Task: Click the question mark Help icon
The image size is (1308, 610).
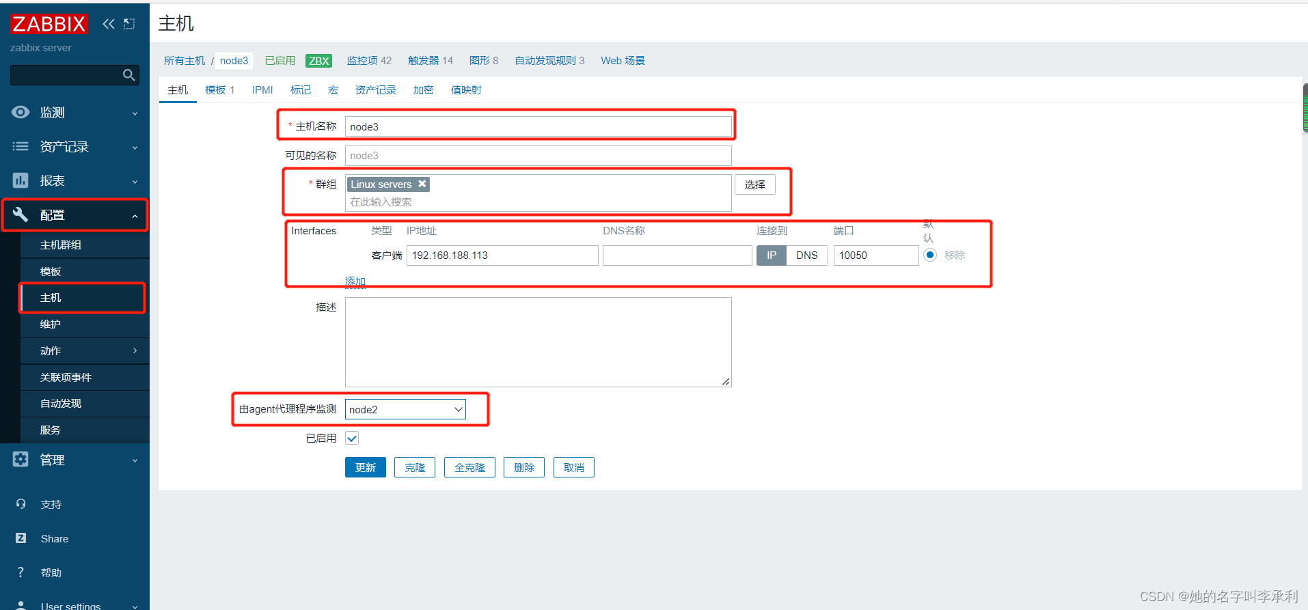Action: [21, 572]
